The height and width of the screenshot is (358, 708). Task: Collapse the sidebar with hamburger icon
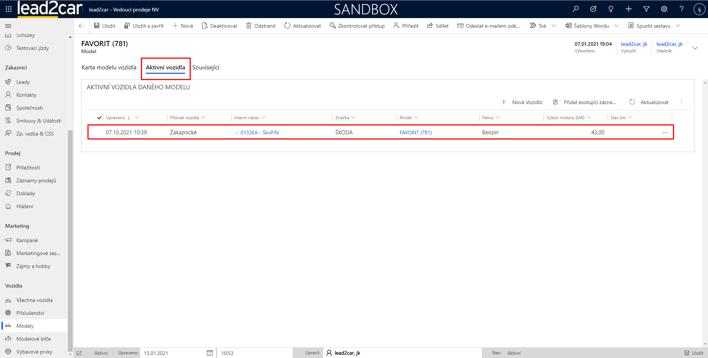[x=8, y=26]
